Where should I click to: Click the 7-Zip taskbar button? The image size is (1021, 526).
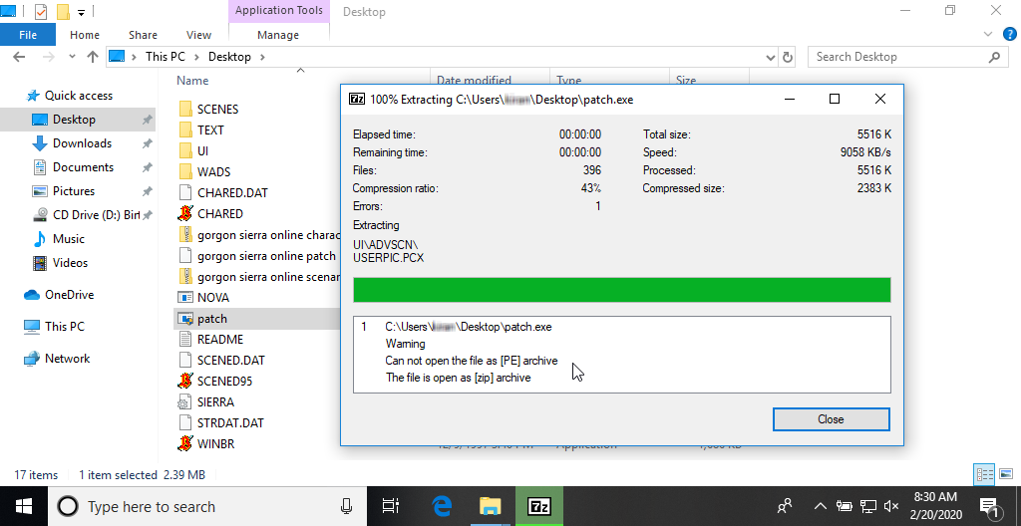538,506
